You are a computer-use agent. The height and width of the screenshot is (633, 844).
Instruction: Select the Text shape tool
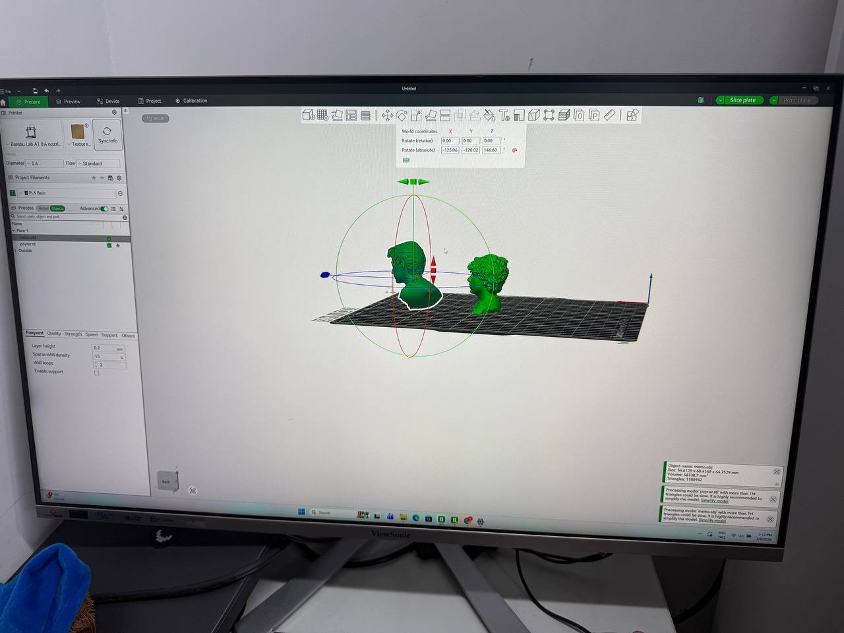(x=504, y=116)
